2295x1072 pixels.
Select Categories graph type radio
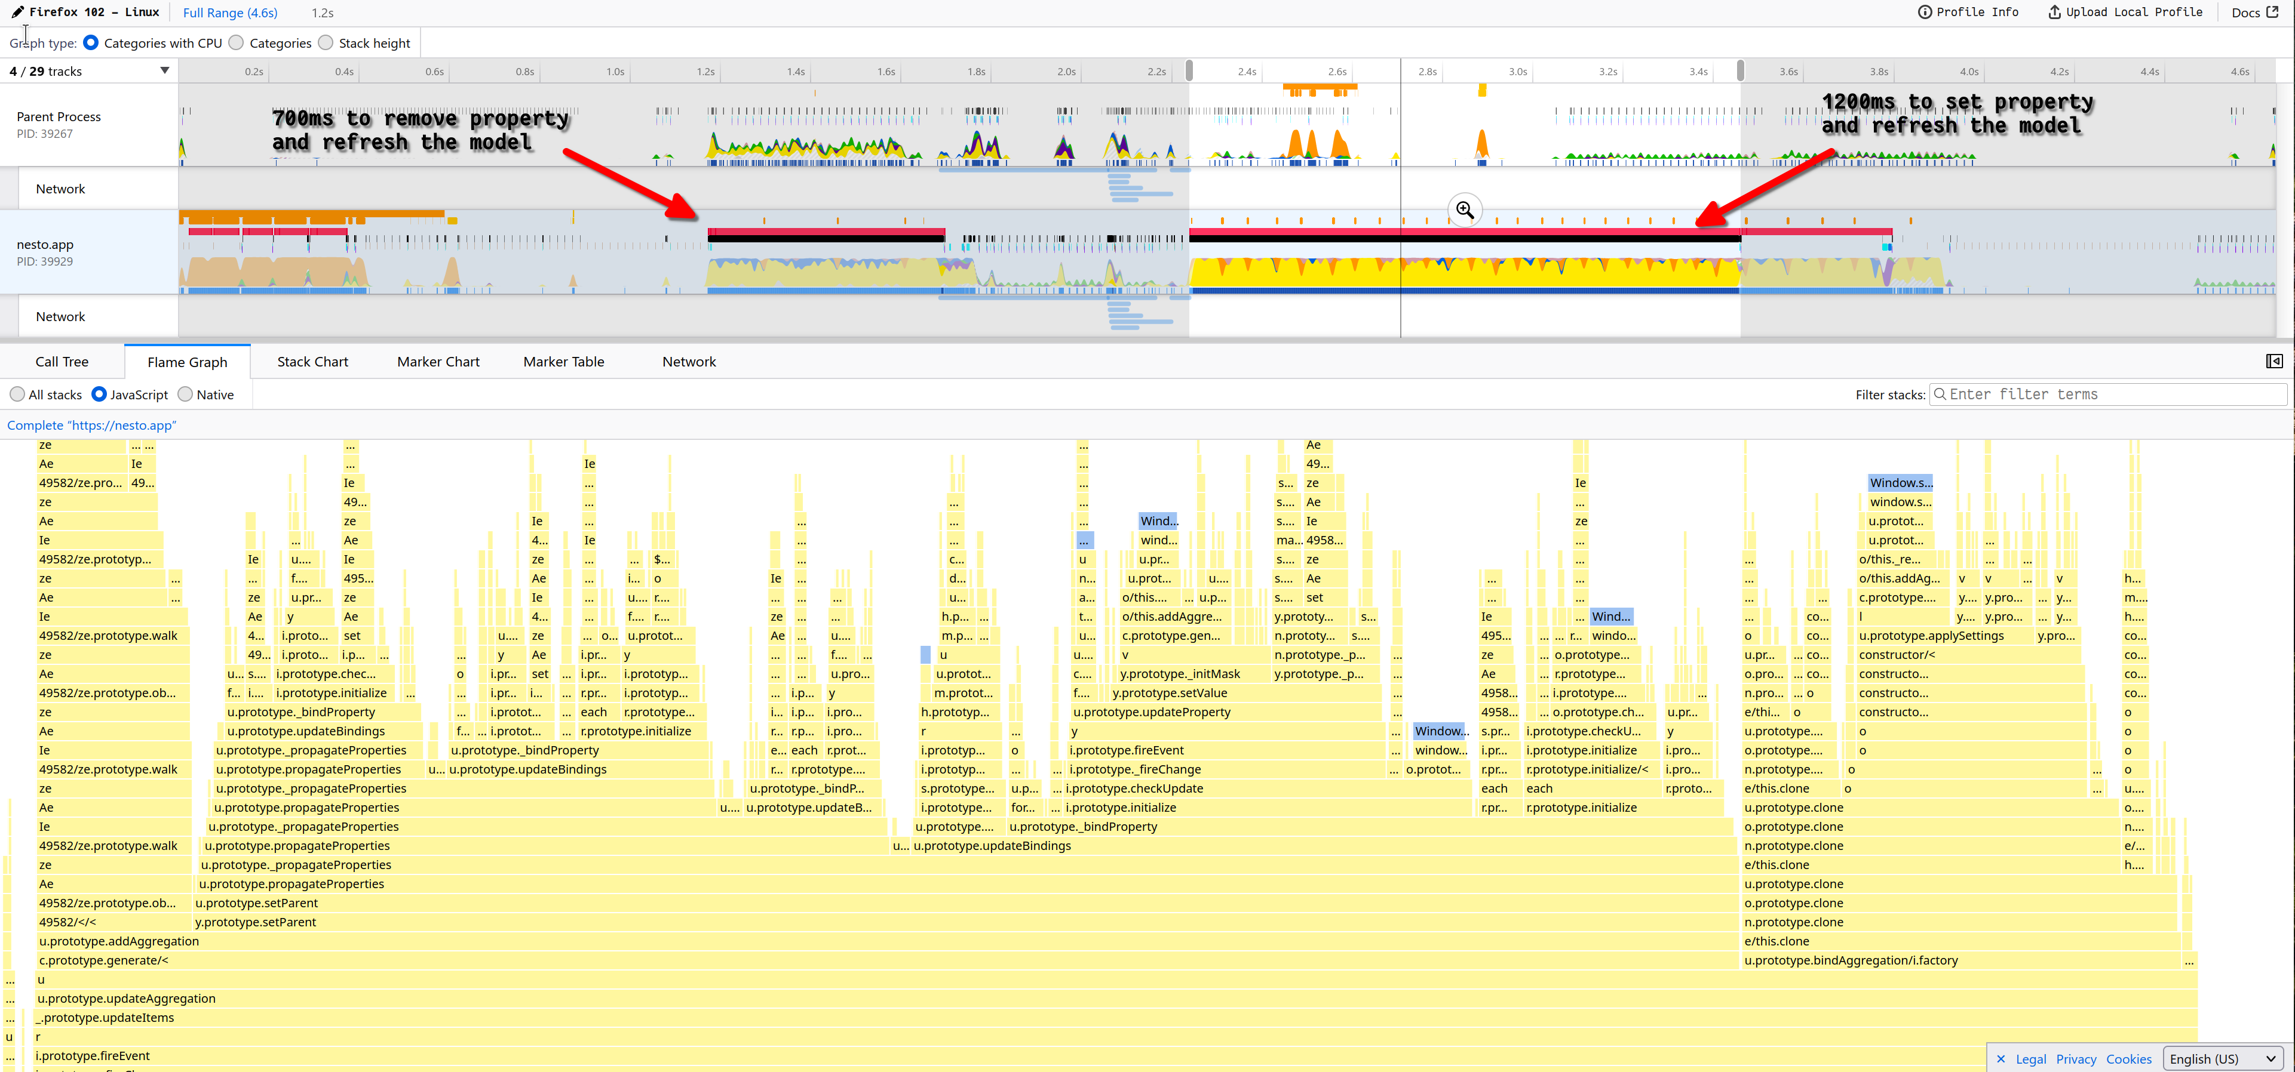pyautogui.click(x=236, y=43)
